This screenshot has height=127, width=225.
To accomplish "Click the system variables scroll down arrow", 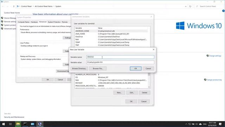I will [149, 87].
